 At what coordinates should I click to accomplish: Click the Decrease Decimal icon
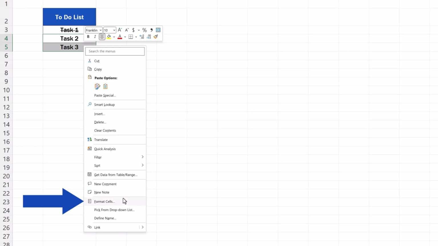149,36
